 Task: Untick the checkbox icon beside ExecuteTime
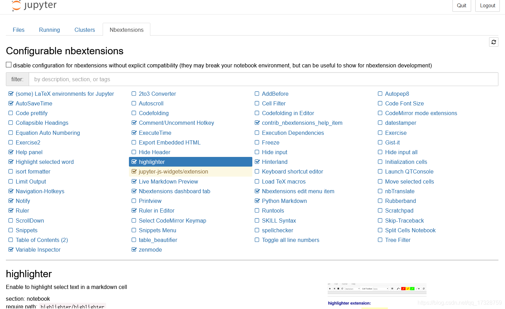(x=134, y=133)
